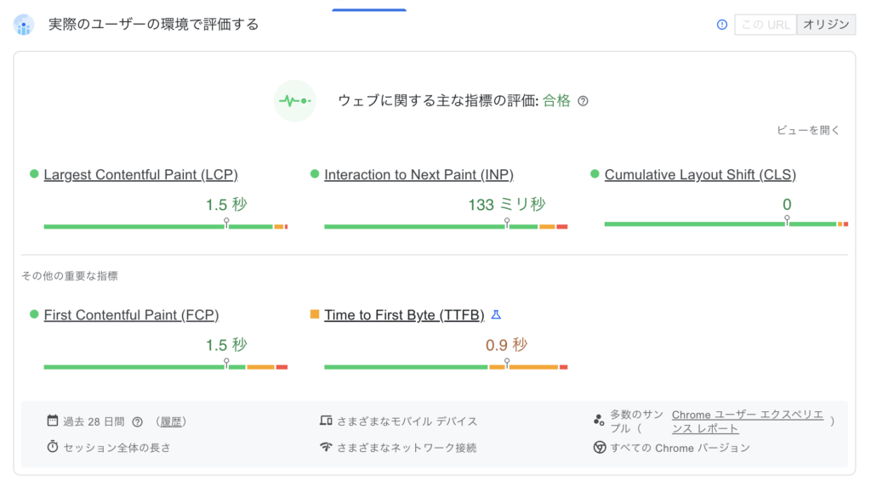Click the calendar icon for 過去 28 日間
This screenshot has width=871, height=486.
pos(53,421)
